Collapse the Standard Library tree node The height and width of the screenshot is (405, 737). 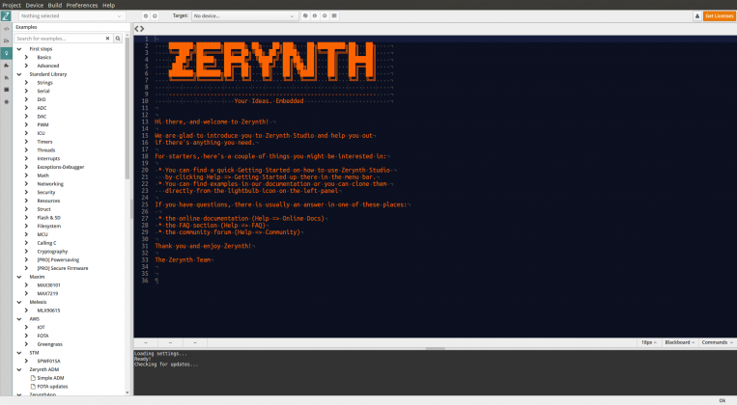point(19,74)
